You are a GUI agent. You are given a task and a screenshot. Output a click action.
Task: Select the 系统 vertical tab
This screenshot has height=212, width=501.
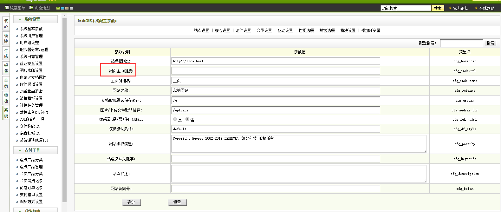[6, 113]
